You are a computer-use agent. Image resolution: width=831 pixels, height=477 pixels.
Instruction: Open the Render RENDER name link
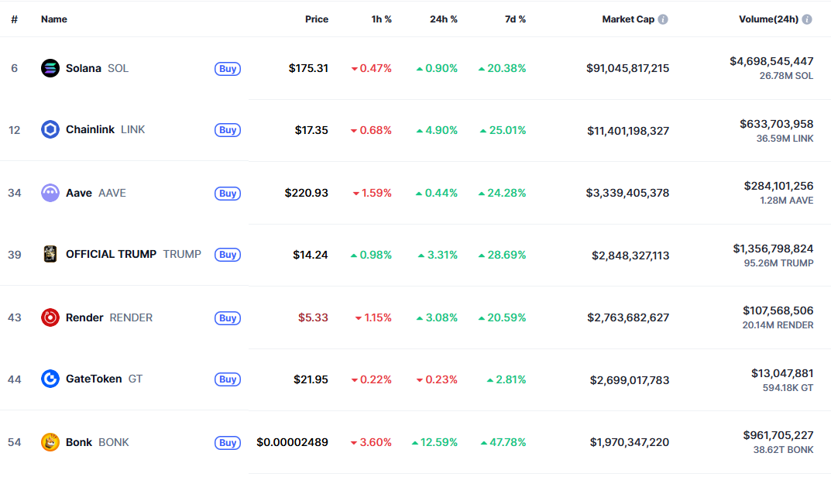pyautogui.click(x=109, y=317)
